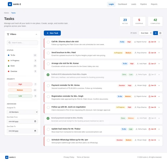167x162 pixels.
Task: Click calendar icon beside Jan 12
Action: pyautogui.click(x=150, y=74)
